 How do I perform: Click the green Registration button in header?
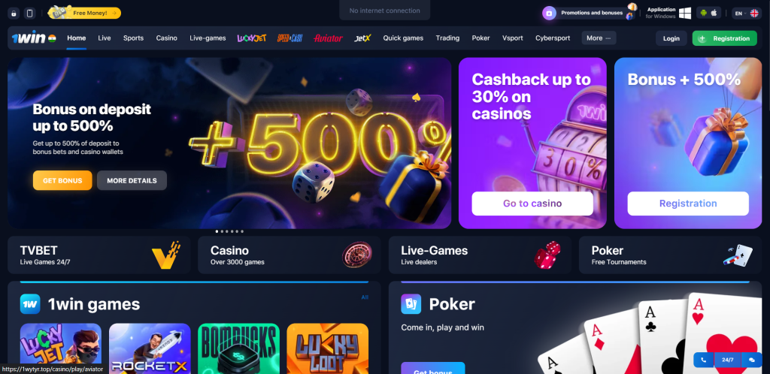pyautogui.click(x=724, y=38)
